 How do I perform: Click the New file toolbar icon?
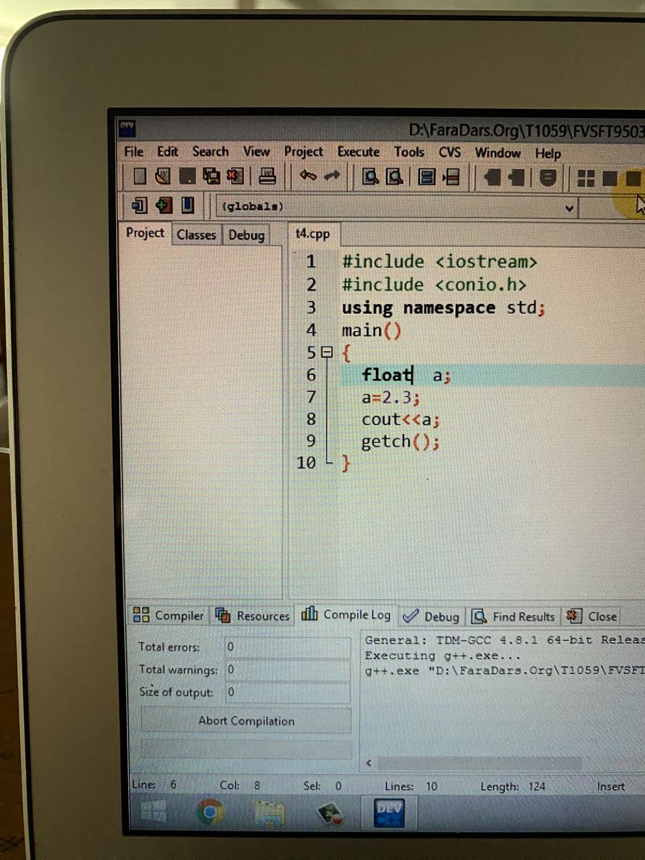[x=140, y=176]
